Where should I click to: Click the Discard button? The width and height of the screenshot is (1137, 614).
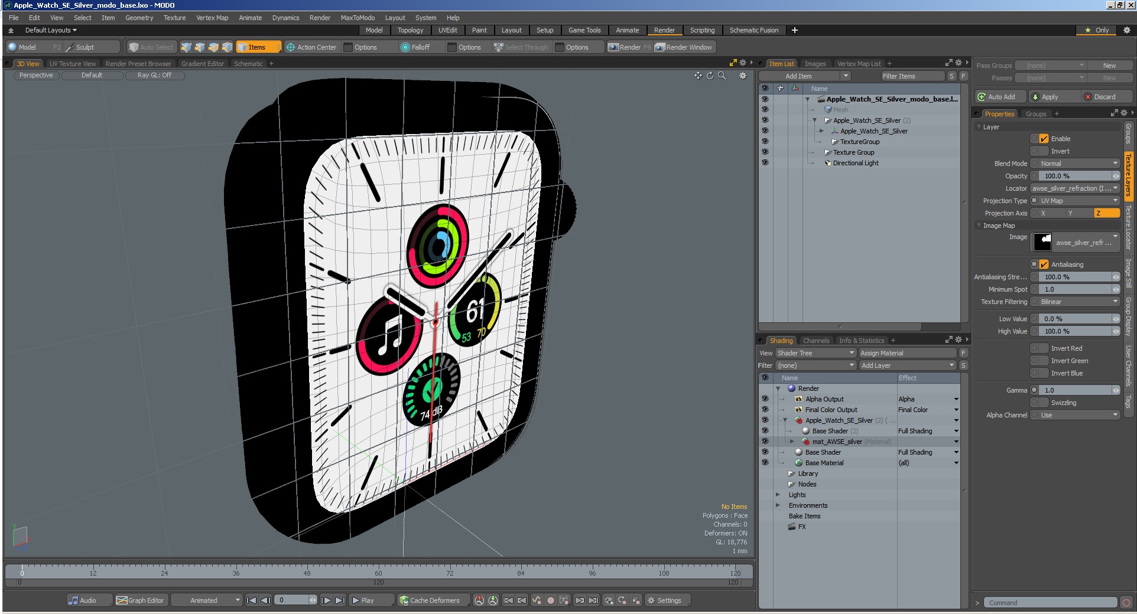pyautogui.click(x=1107, y=97)
